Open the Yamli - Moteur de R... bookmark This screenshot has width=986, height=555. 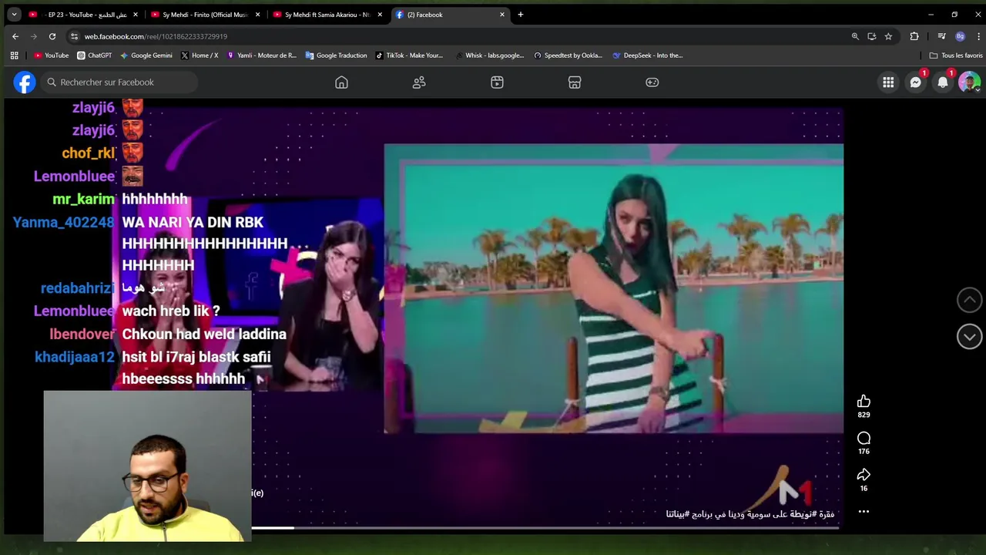tap(261, 55)
